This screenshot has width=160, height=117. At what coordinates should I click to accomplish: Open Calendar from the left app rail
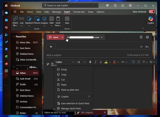6,20
